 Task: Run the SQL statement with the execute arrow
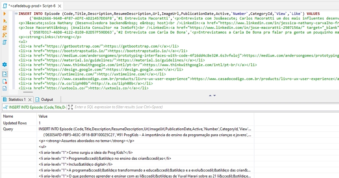click(5, 14)
